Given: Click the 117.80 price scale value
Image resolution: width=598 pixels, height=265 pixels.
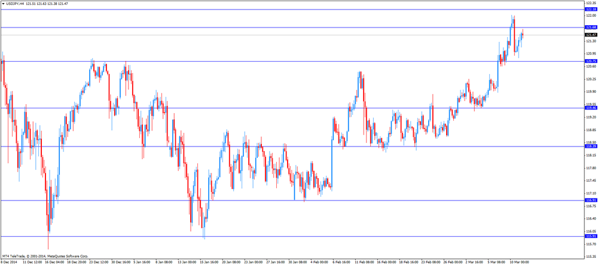Looking at the screenshot, I should pyautogui.click(x=591, y=167).
